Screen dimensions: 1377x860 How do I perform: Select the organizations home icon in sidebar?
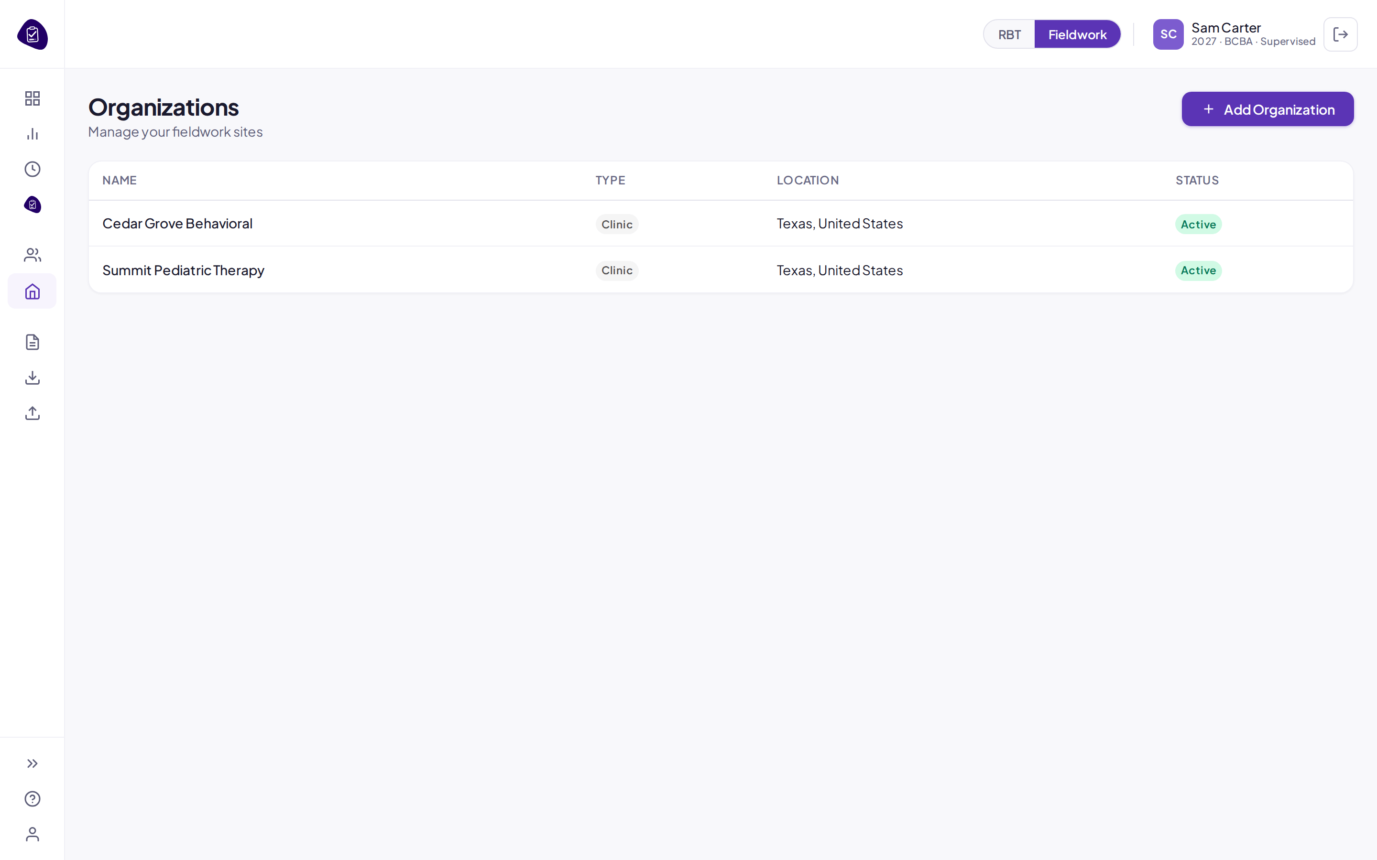[33, 291]
